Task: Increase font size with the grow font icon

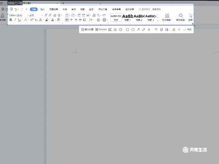Action: click(x=46, y=15)
